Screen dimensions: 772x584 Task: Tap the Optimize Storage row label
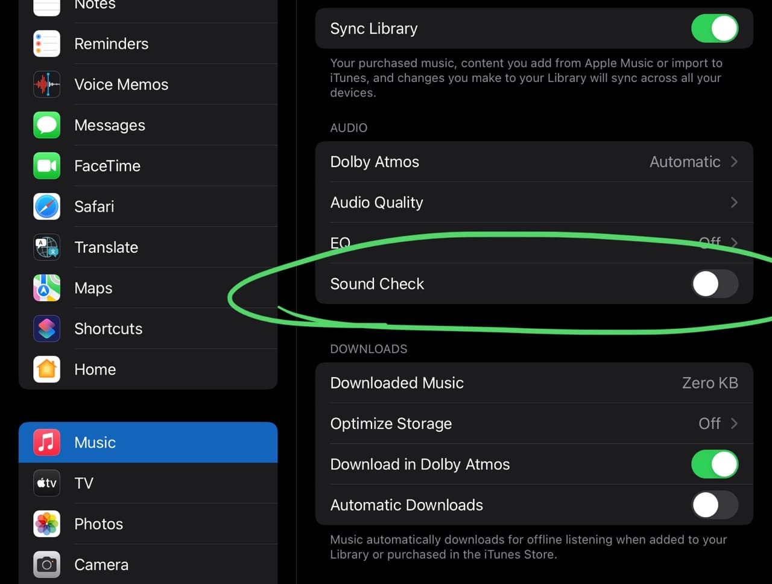(391, 424)
